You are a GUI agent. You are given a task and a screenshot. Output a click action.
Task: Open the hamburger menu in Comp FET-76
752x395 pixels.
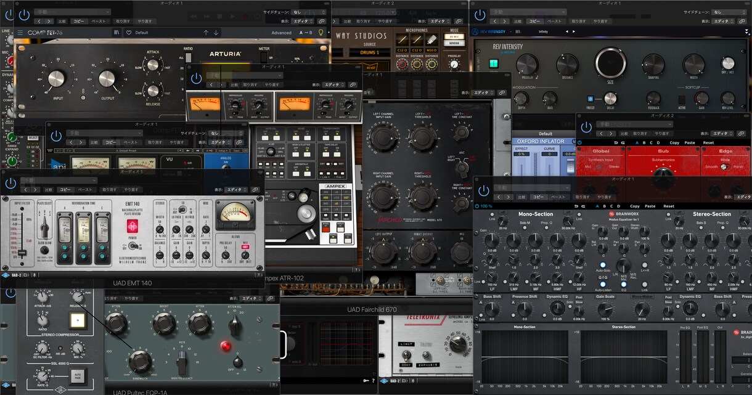(x=20, y=33)
